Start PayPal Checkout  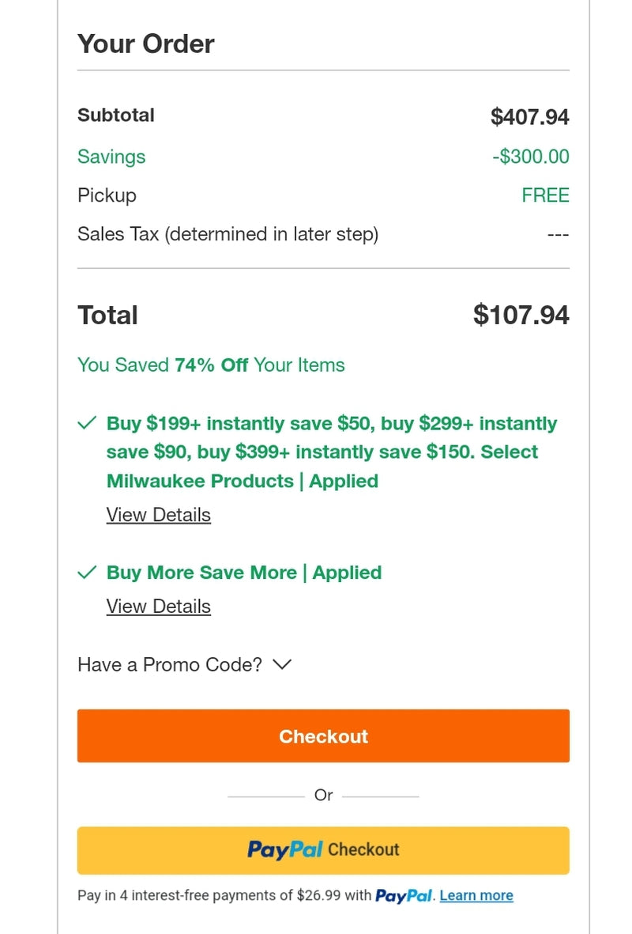tap(323, 849)
